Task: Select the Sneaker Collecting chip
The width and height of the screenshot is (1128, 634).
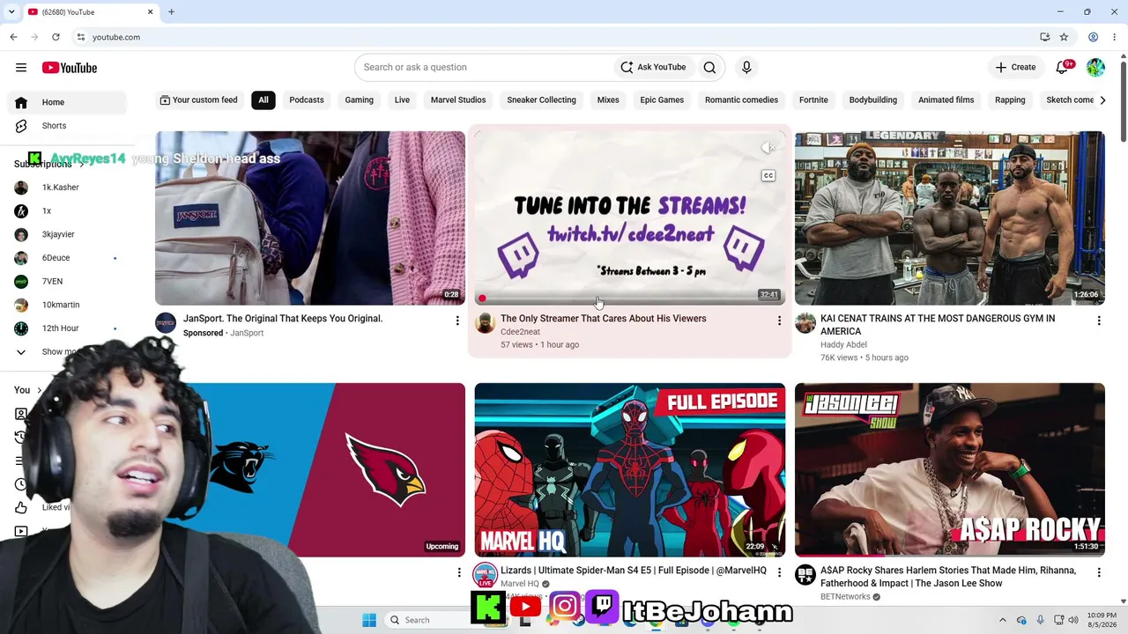Action: [541, 100]
